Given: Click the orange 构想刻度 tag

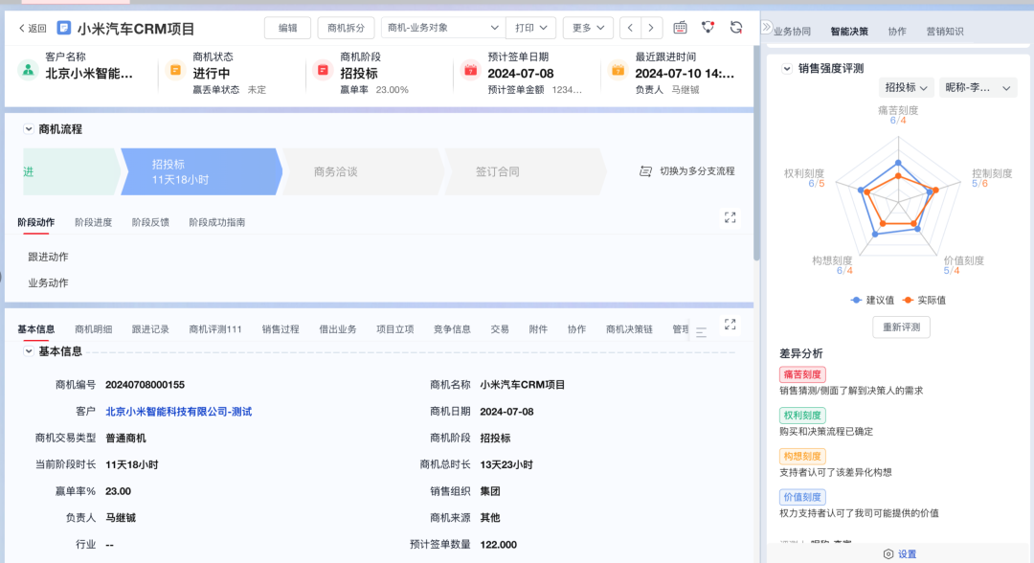Looking at the screenshot, I should click(802, 456).
